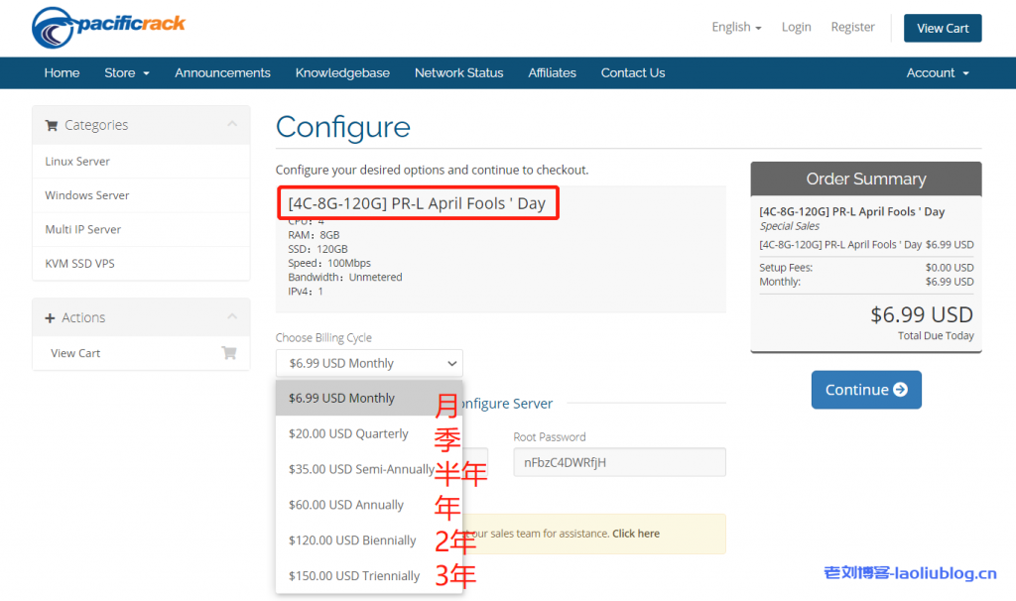The image size is (1016, 601).
Task: Open the Store dropdown menu
Action: click(x=126, y=72)
